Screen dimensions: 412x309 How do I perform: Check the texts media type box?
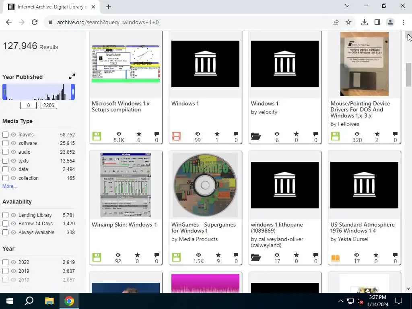[6, 161]
